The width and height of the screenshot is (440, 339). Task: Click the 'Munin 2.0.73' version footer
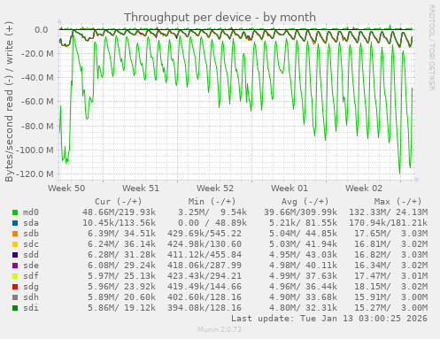coord(220,329)
